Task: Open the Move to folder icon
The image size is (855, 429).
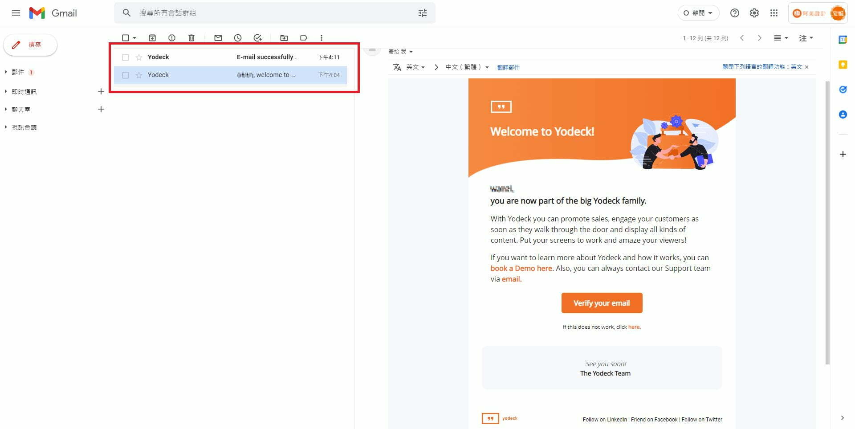Action: [x=284, y=38]
